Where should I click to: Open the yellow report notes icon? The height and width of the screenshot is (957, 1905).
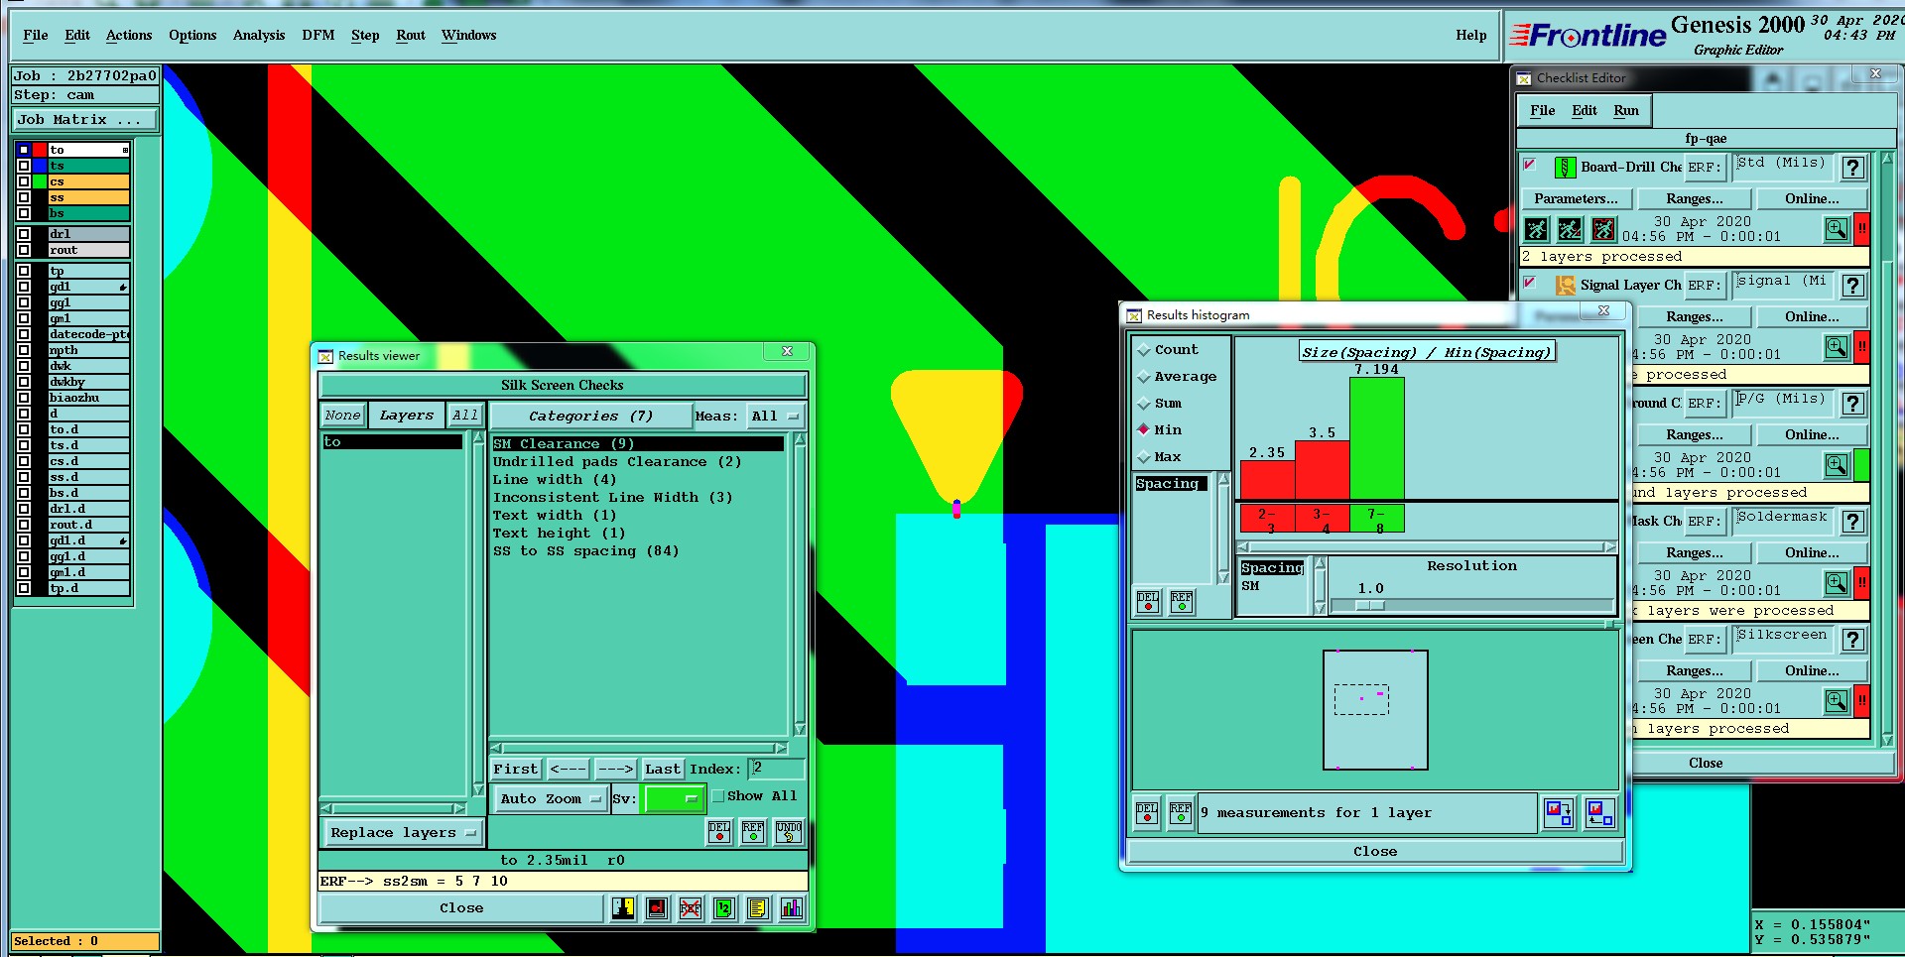(758, 907)
